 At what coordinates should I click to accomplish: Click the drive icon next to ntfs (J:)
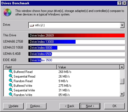32,25
